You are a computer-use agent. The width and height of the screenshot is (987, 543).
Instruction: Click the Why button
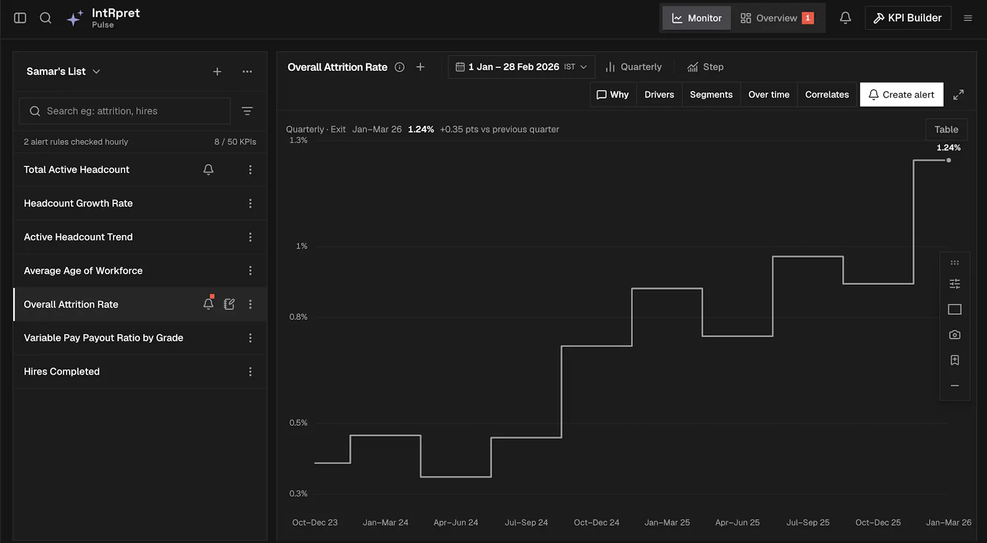pos(613,94)
